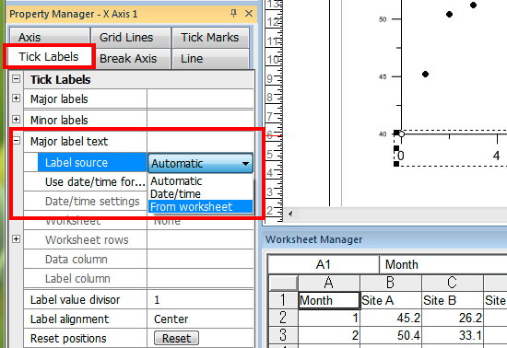
Task: Expand the Worksheet rows group
Action: (x=16, y=238)
